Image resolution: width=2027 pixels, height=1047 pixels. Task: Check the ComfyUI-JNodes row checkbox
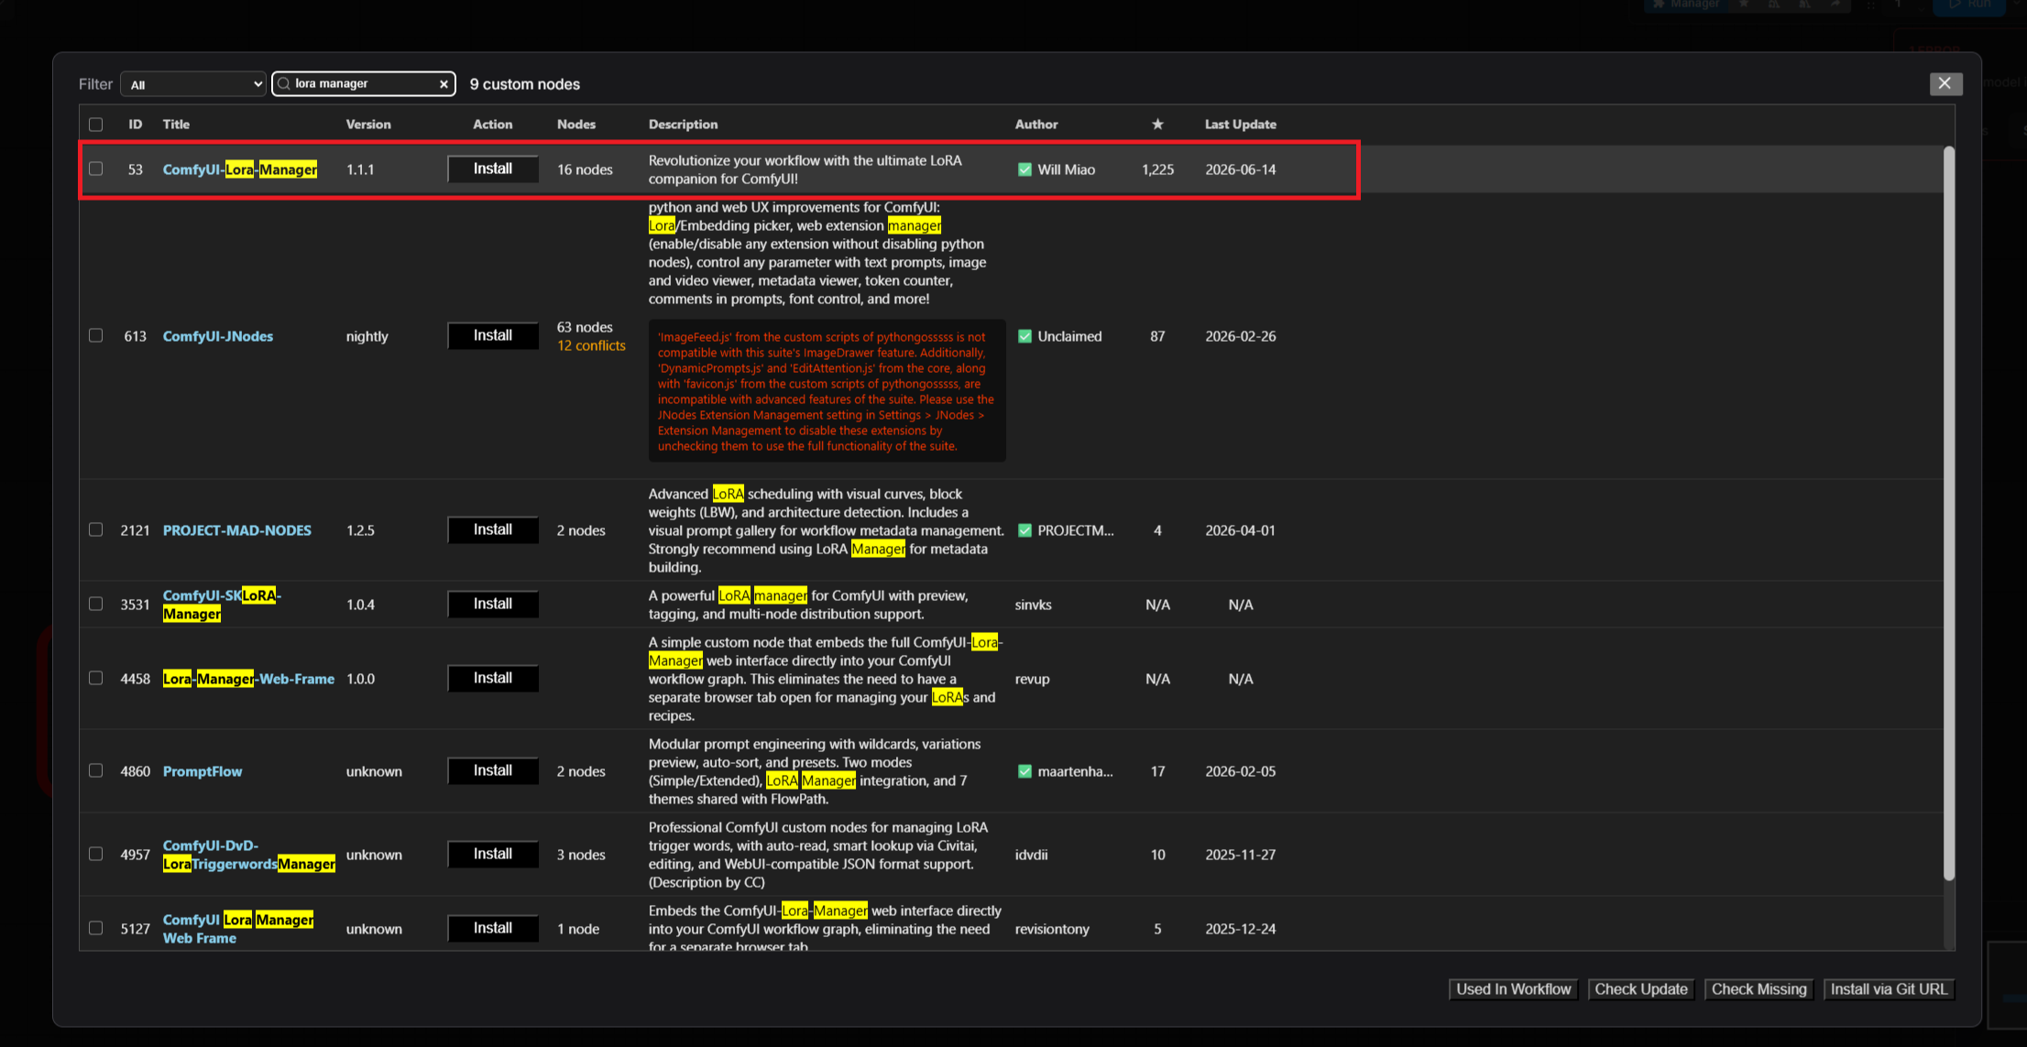96,336
